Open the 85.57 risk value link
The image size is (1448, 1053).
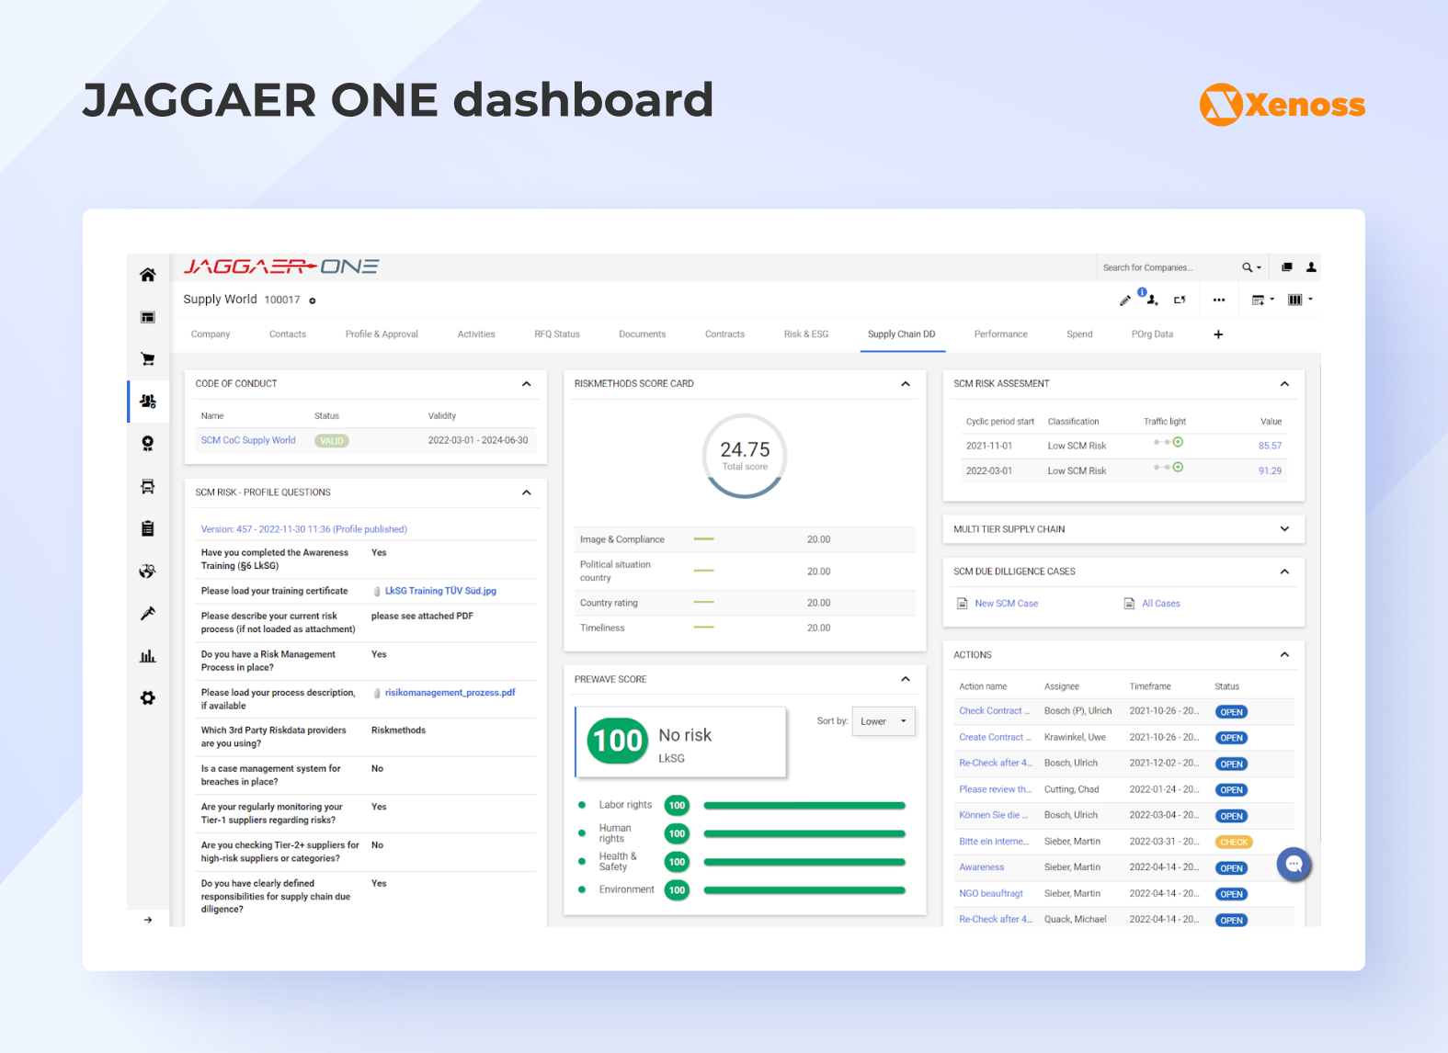tap(1270, 446)
